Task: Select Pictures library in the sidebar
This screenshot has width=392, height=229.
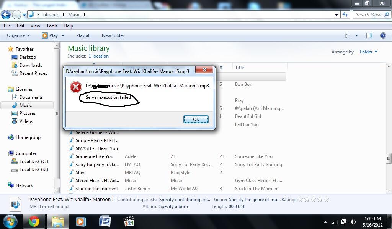Action: click(x=28, y=113)
